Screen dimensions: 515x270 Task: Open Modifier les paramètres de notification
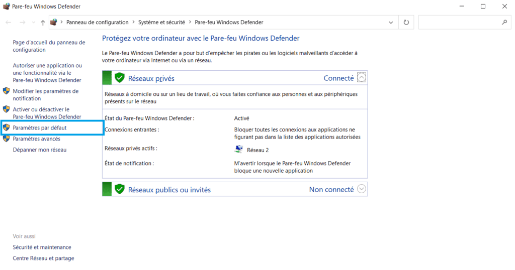pyautogui.click(x=46, y=95)
